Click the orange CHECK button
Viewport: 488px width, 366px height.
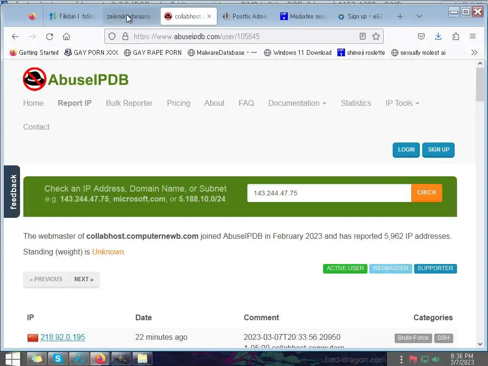pyautogui.click(x=427, y=193)
